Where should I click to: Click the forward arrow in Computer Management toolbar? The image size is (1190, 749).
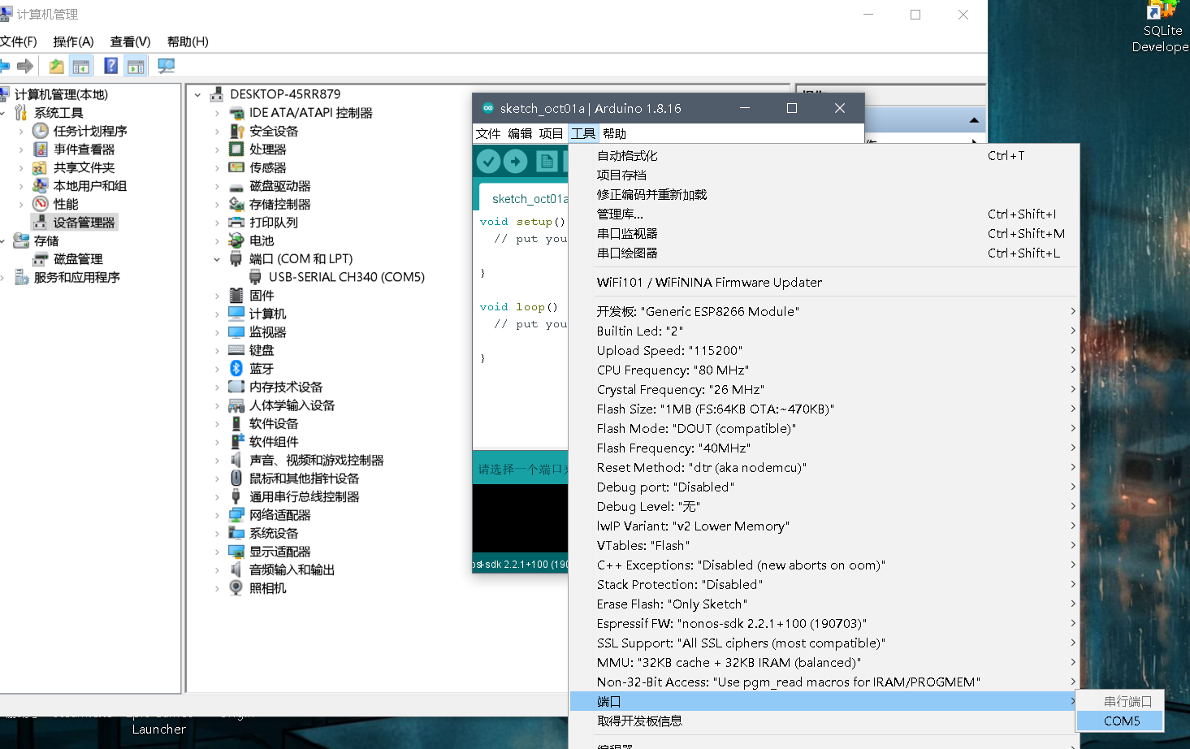[x=25, y=66]
